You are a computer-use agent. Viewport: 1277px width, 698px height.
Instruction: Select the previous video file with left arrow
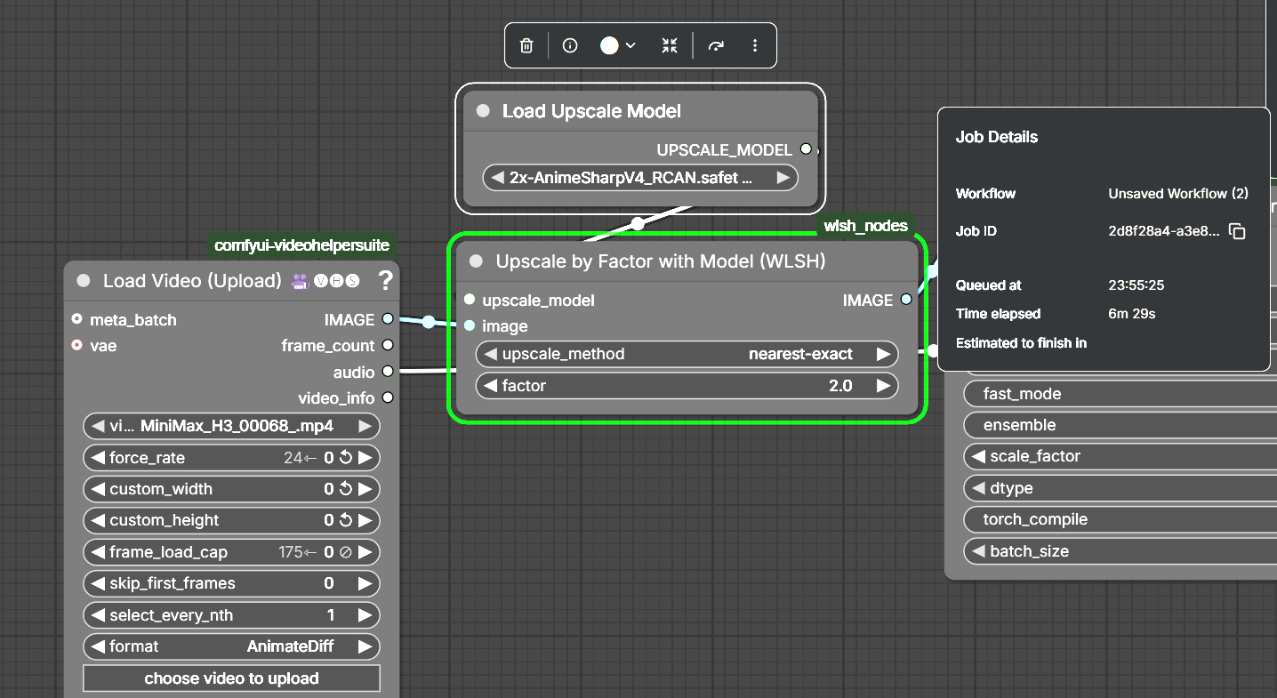pos(97,426)
